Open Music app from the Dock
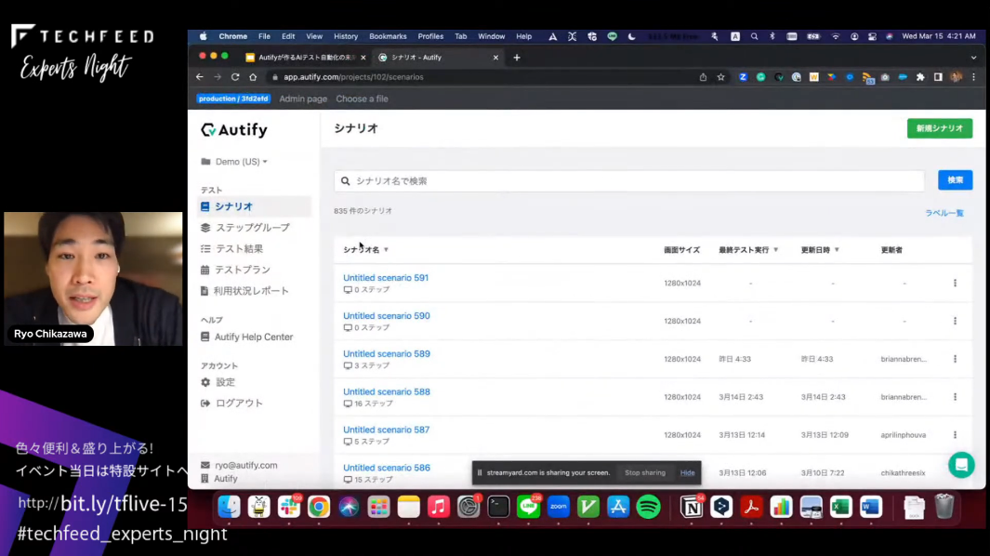 438,507
